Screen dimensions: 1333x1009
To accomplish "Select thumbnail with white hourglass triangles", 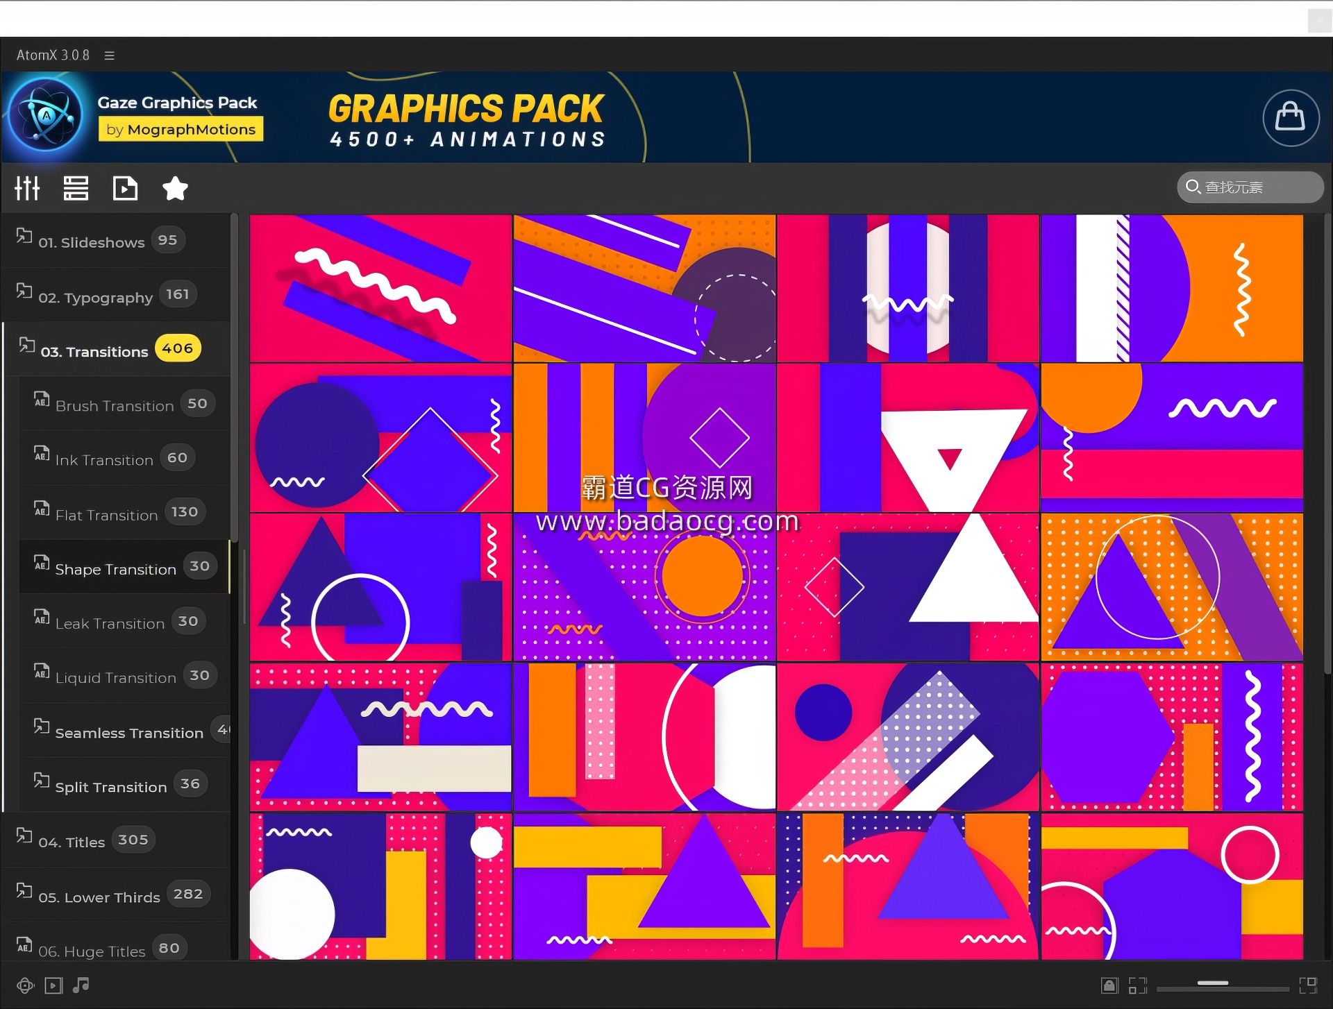I will [x=907, y=438].
